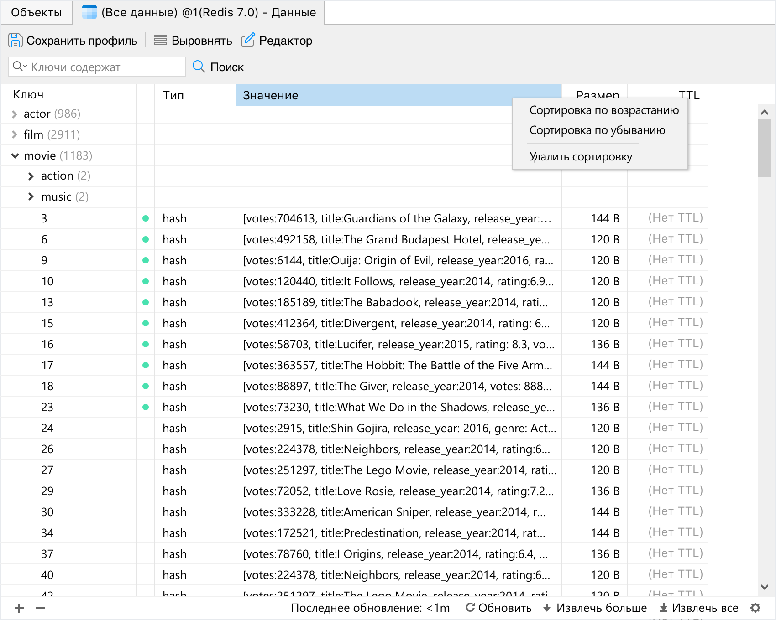Image resolution: width=776 pixels, height=620 pixels.
Task: Expand the music (2) subgroup
Action: click(31, 196)
